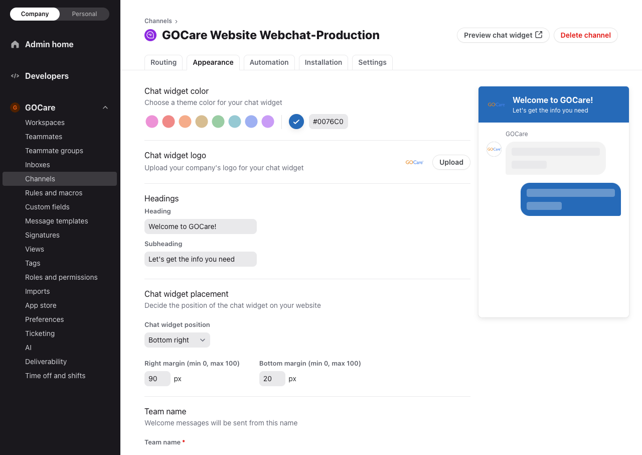Pick the red theme color swatch
This screenshot has height=455, width=642.
(x=169, y=122)
